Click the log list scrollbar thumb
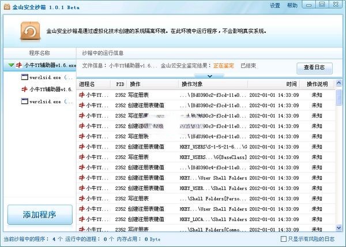Viewport: 346px width, 247px height. tap(339, 97)
